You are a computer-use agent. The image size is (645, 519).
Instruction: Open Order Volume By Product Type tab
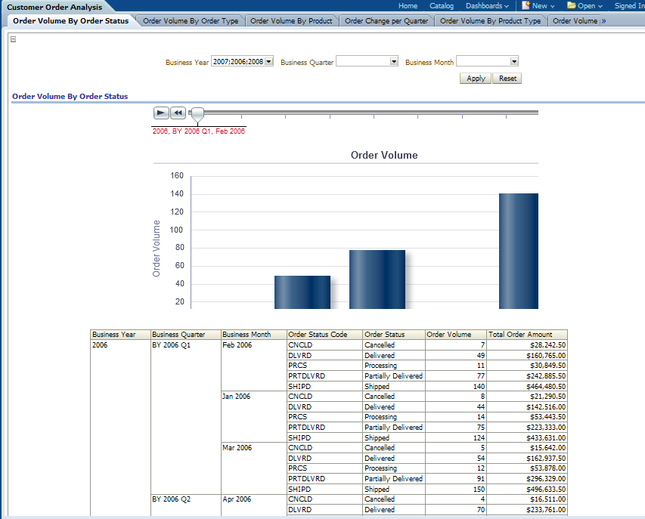click(x=490, y=21)
